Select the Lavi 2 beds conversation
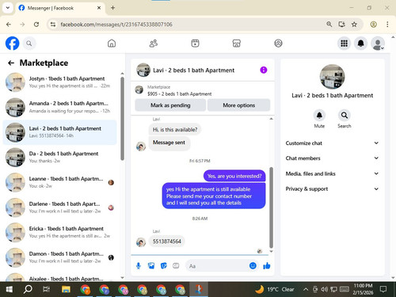396x297 pixels. tap(60, 132)
